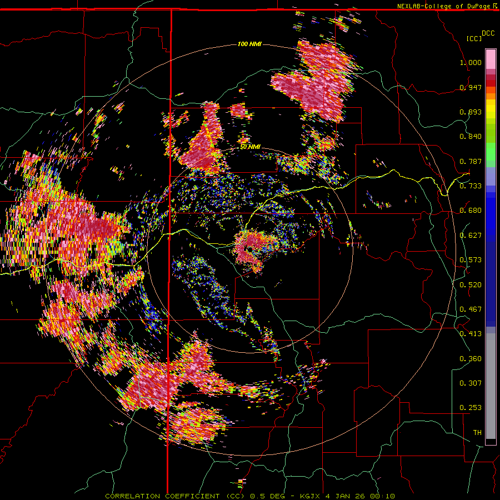Image resolution: width=500 pixels, height=500 pixels.
Task: Click the 100 NMI range ring label
Action: (249, 44)
